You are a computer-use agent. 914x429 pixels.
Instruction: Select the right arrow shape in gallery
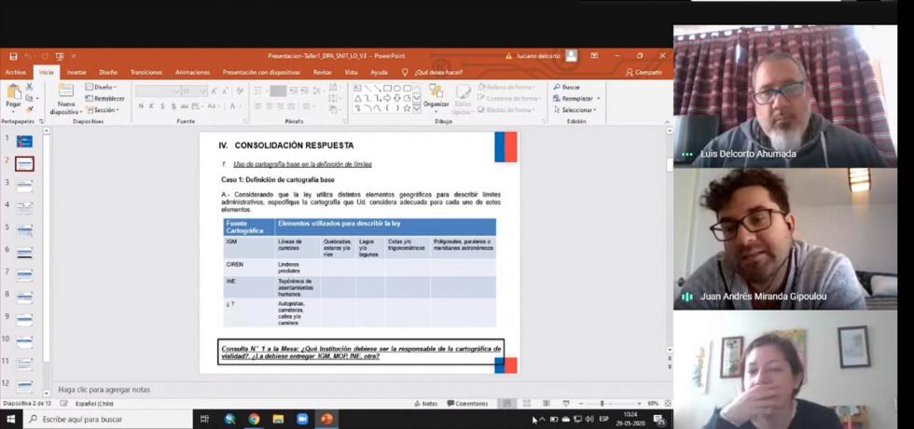[388, 98]
